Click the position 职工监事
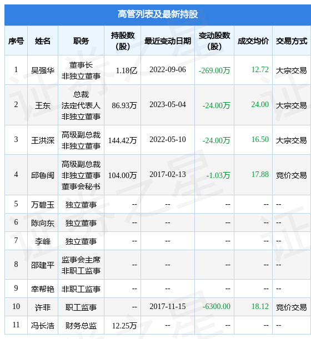This screenshot has height=339, width=311. (x=81, y=307)
